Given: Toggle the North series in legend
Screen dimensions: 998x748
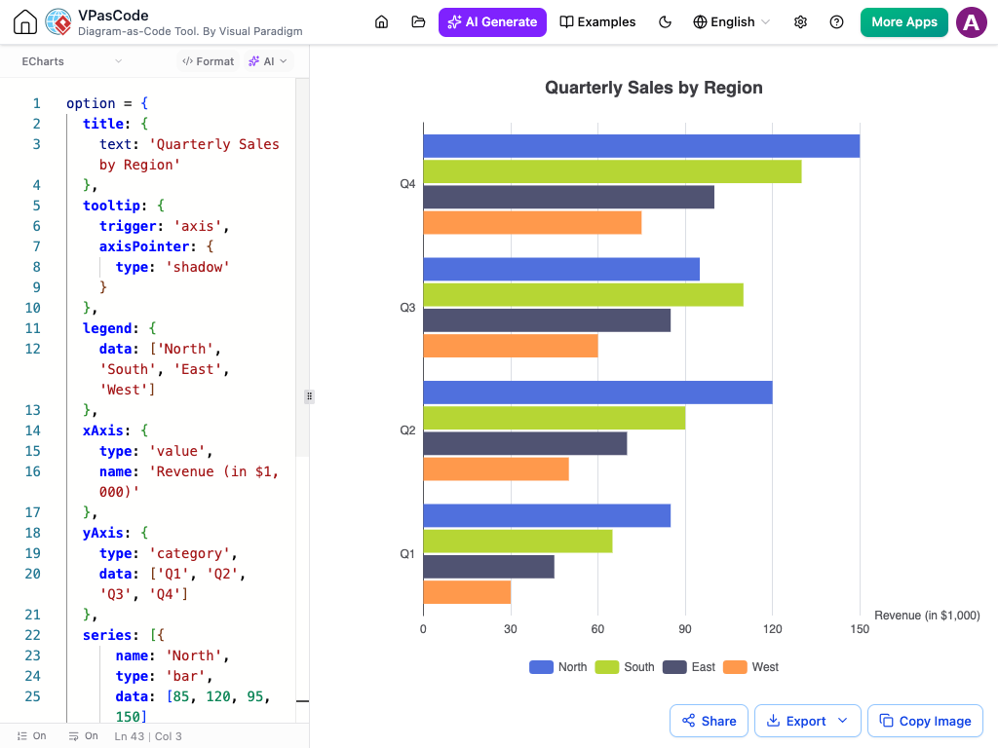Looking at the screenshot, I should tap(558, 666).
